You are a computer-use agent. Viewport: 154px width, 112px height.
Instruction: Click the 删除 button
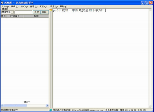point(45,12)
